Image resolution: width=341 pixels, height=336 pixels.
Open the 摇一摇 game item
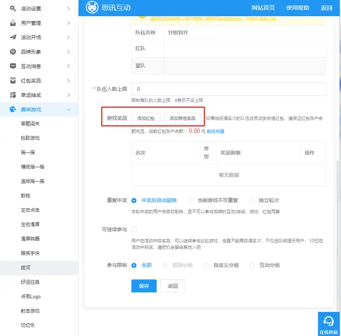pos(28,152)
